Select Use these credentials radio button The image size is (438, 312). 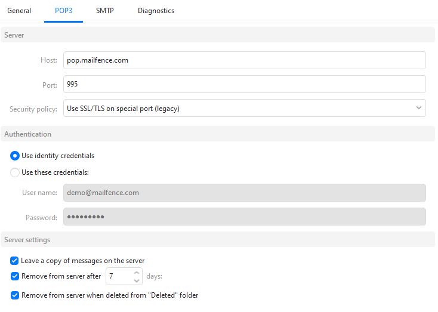pyautogui.click(x=15, y=172)
